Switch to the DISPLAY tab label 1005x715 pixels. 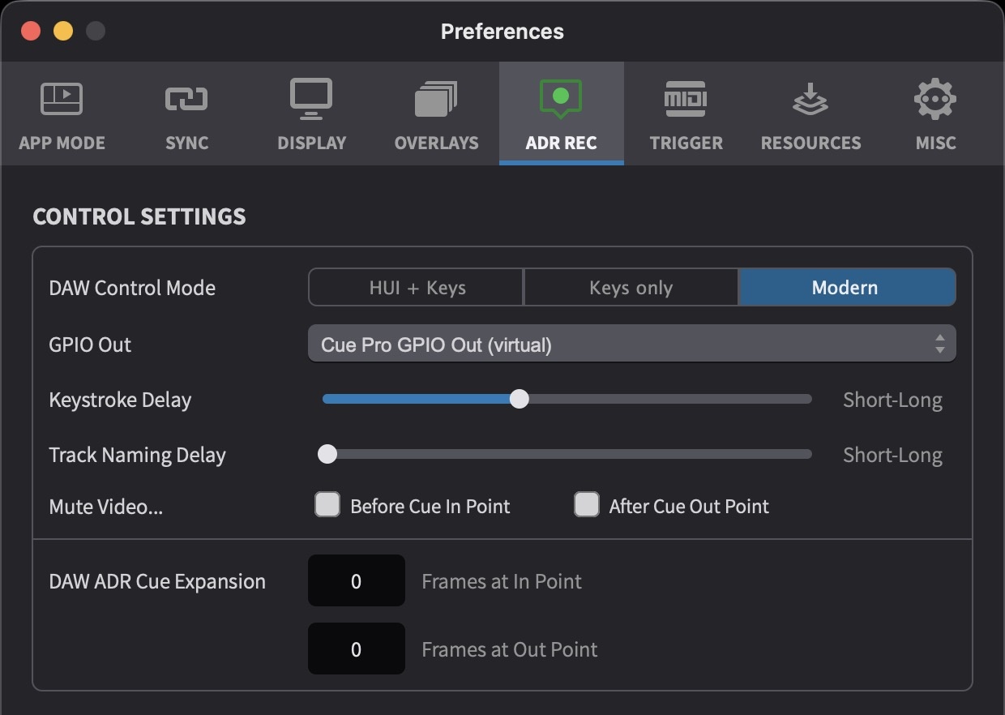(311, 143)
